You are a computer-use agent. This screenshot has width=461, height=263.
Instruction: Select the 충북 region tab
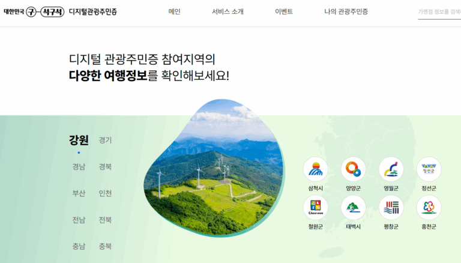click(105, 246)
